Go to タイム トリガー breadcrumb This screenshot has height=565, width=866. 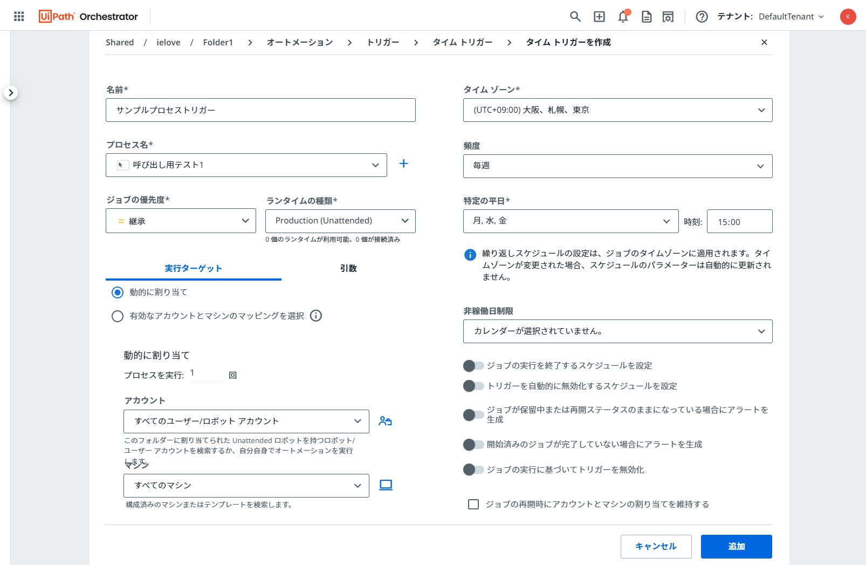(x=463, y=42)
